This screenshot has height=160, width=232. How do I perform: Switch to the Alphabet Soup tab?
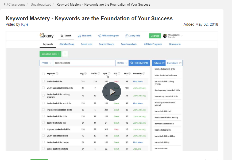point(67,44)
